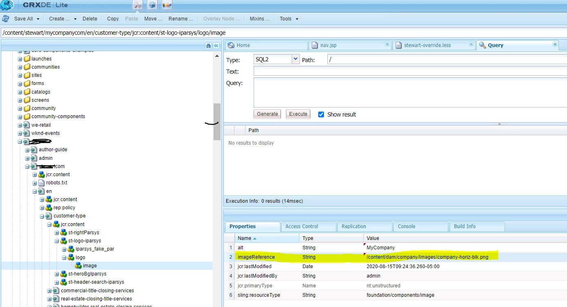Select the image node in the tree
This screenshot has width=567, height=307.
90,266
